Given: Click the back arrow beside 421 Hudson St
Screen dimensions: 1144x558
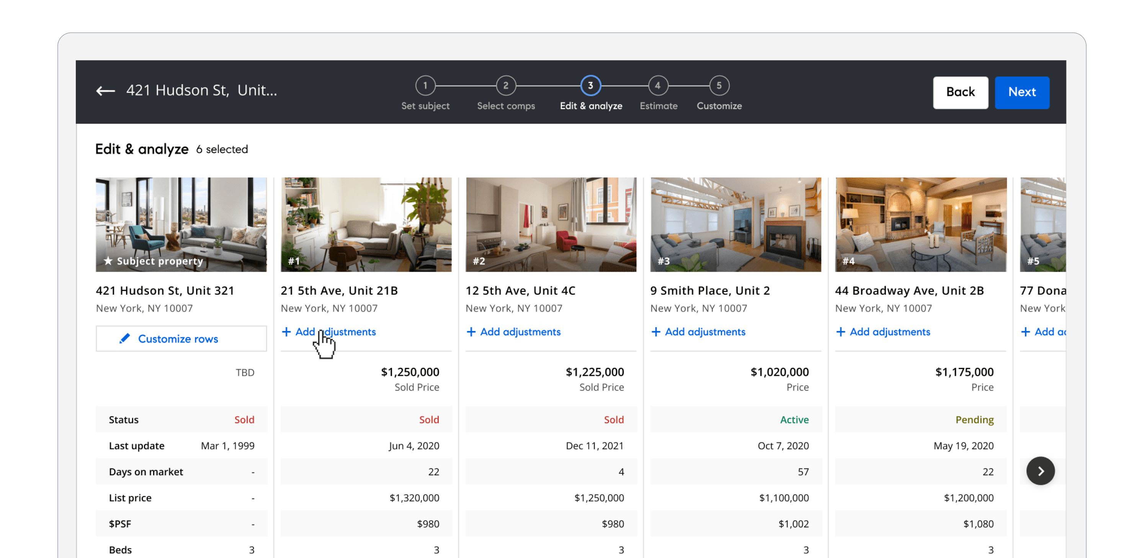Looking at the screenshot, I should click(105, 91).
